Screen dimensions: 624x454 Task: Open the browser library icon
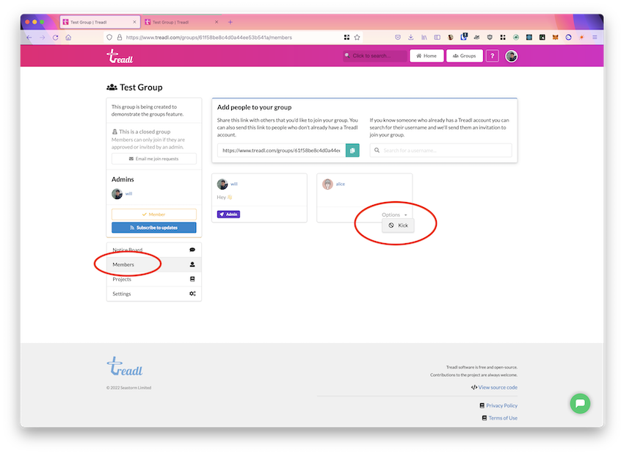(424, 37)
